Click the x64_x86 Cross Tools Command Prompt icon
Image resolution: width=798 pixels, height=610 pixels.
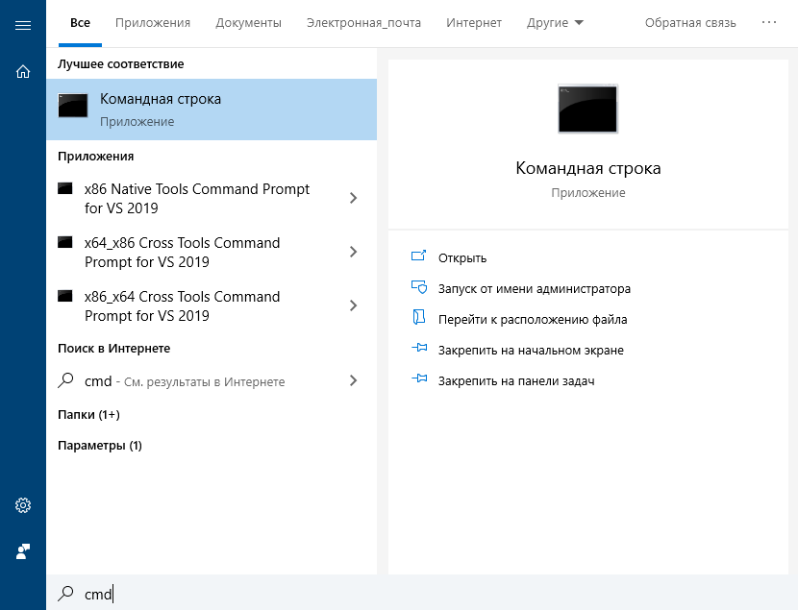point(65,242)
